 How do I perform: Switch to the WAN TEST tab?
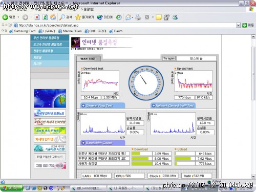pyautogui.click(x=89, y=58)
